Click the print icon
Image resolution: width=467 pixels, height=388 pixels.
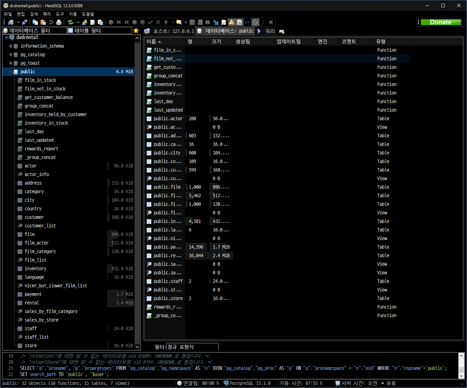(x=59, y=22)
